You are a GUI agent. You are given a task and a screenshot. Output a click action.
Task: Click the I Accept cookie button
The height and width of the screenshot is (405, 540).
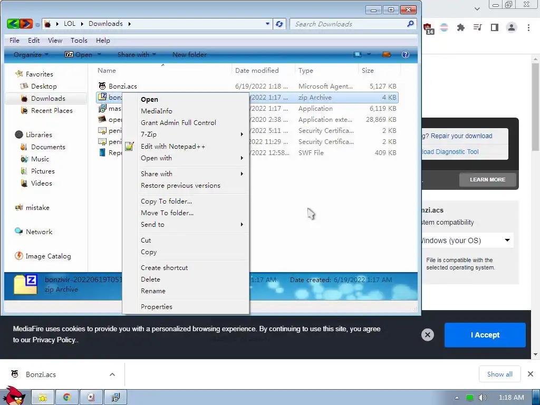click(x=485, y=335)
